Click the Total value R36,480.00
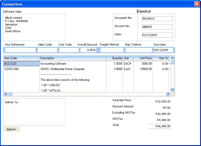Image resolution: width=201 pixels, height=146 pixels. pyautogui.click(x=163, y=126)
